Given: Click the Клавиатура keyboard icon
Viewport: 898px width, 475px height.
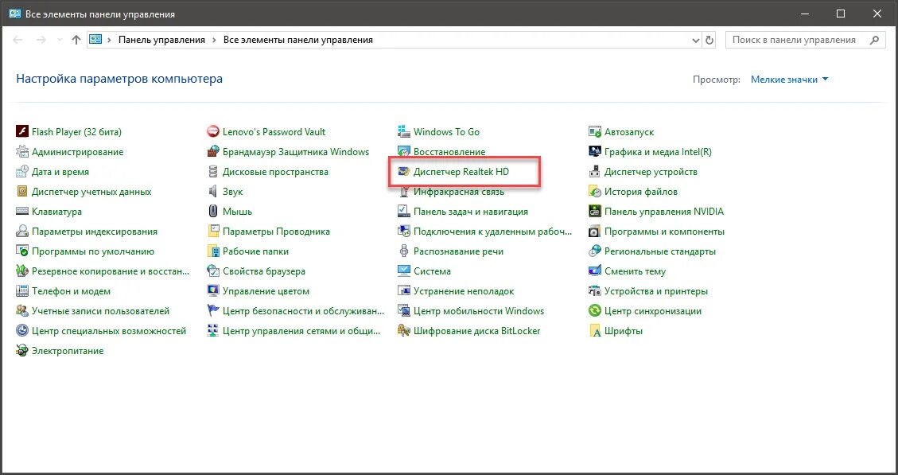Looking at the screenshot, I should click(21, 212).
